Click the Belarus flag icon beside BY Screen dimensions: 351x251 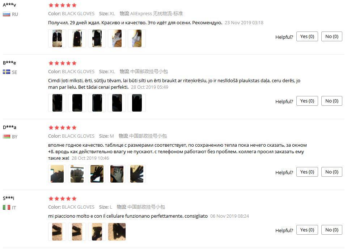(7, 137)
